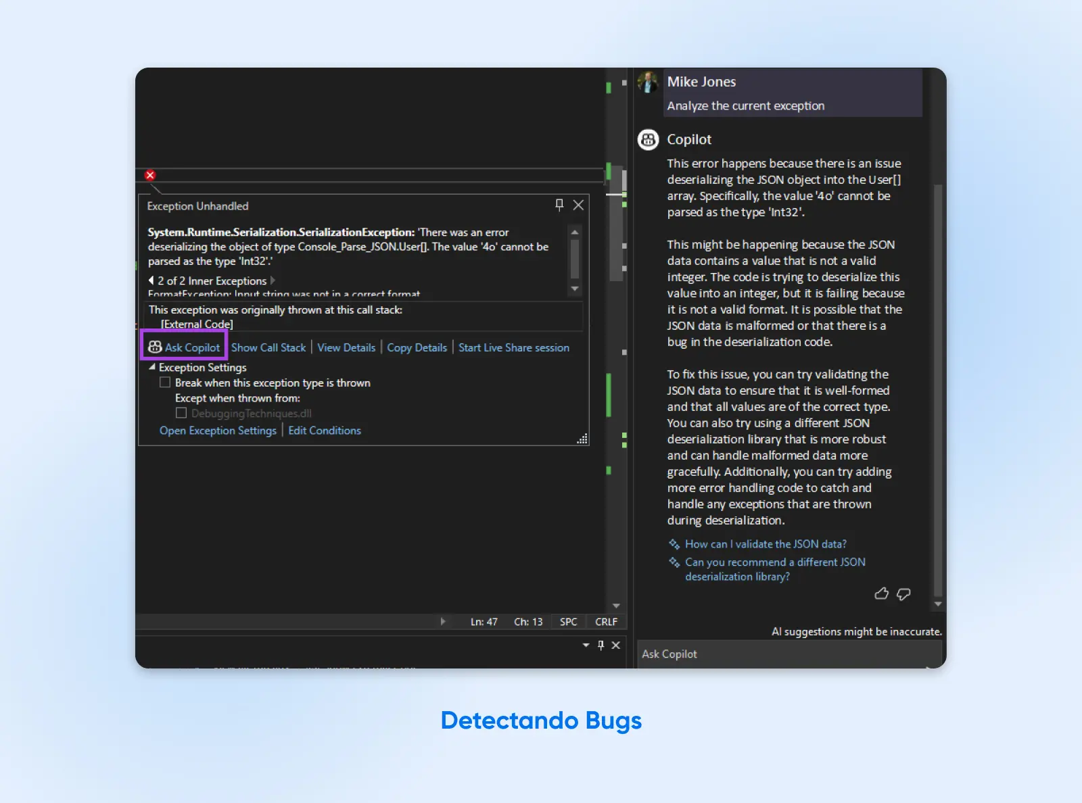This screenshot has height=803, width=1082.
Task: Click the CRLF line ending indicator
Action: tap(605, 621)
